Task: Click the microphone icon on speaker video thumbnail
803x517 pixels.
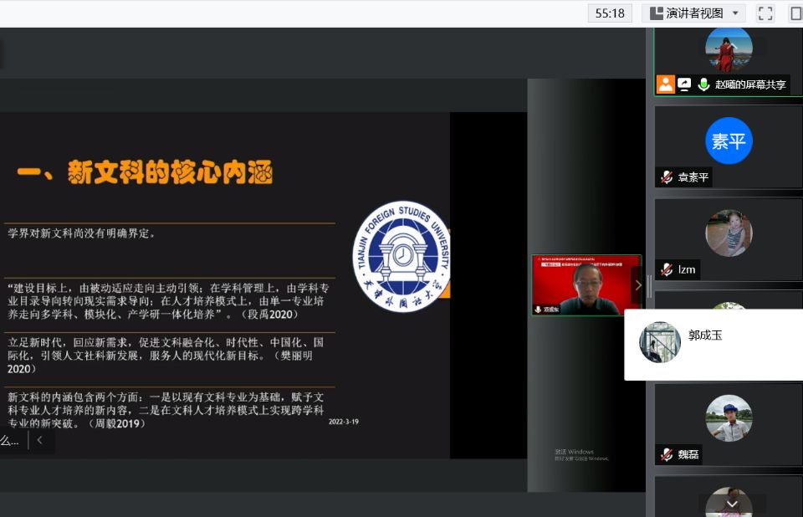Action: pos(539,309)
